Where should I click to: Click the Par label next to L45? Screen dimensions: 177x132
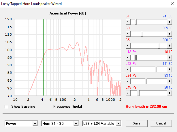click(135, 87)
